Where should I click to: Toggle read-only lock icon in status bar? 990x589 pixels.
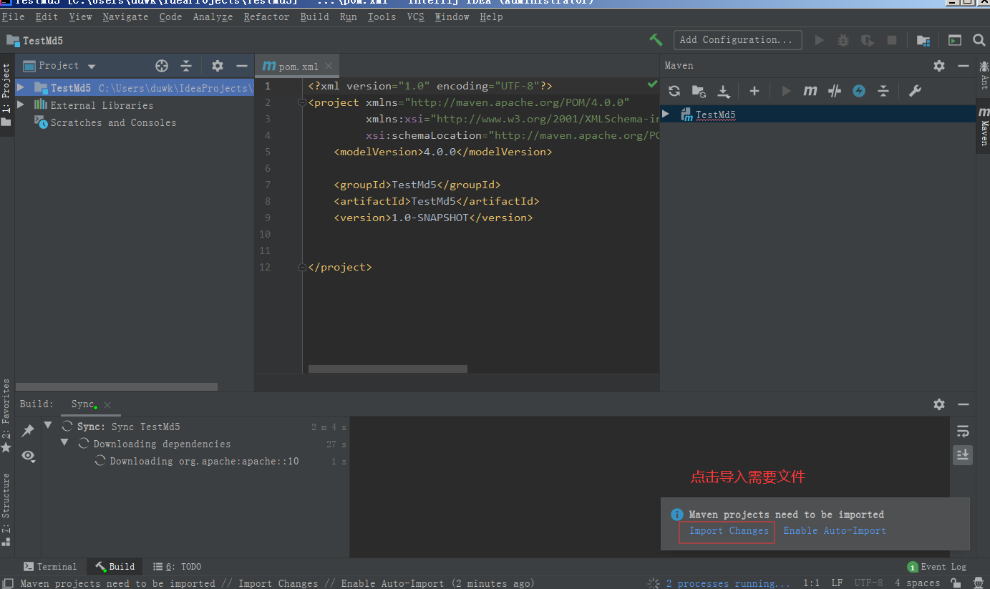955,583
